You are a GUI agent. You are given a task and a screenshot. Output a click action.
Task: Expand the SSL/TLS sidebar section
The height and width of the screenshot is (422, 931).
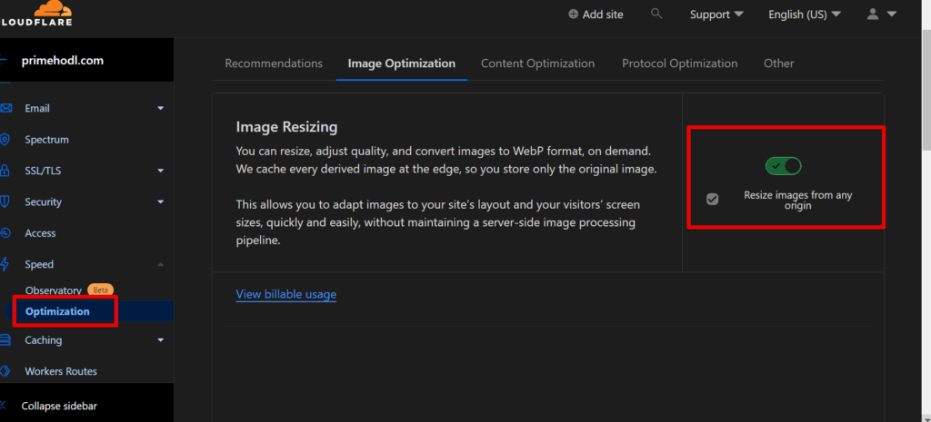[160, 171]
